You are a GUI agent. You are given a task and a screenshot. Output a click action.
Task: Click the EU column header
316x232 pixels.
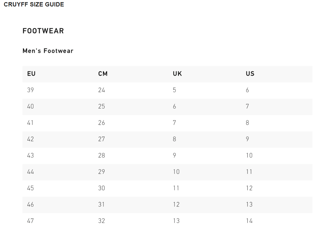click(31, 74)
